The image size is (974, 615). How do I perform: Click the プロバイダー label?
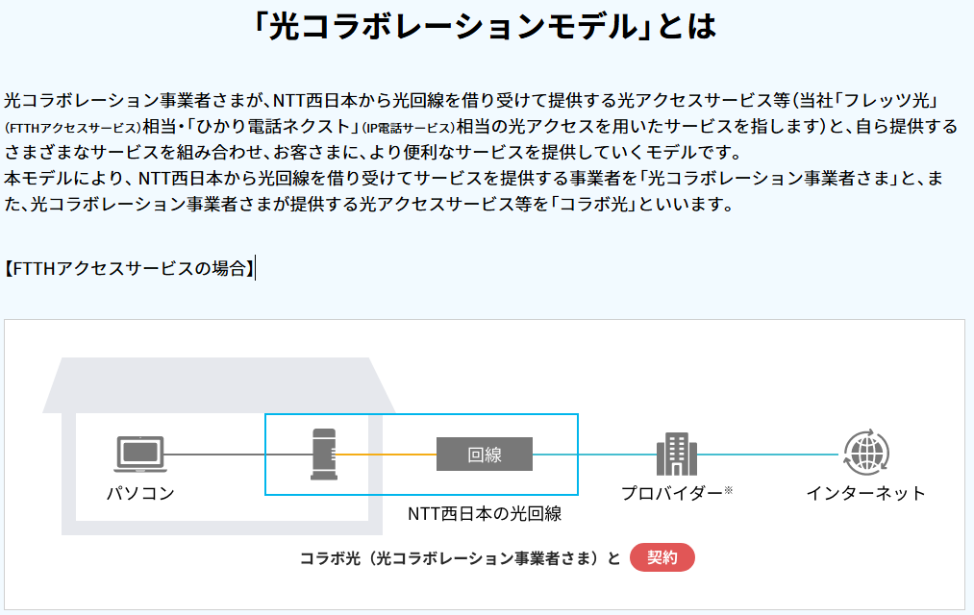(673, 493)
